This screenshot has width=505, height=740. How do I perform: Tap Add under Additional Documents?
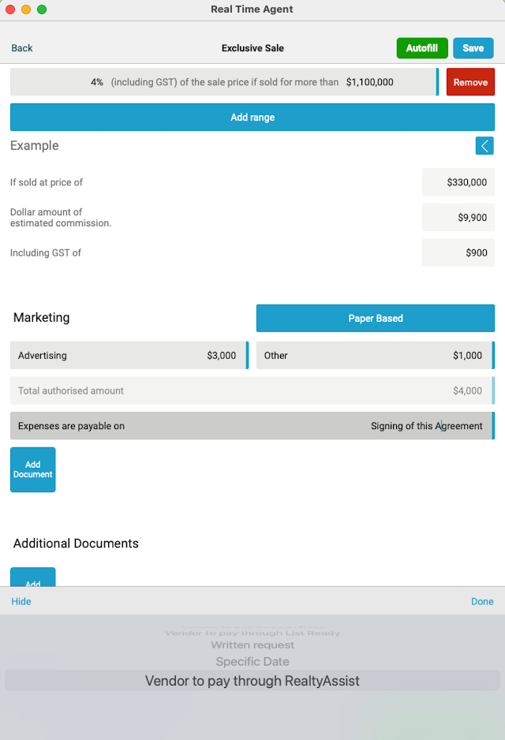32,580
